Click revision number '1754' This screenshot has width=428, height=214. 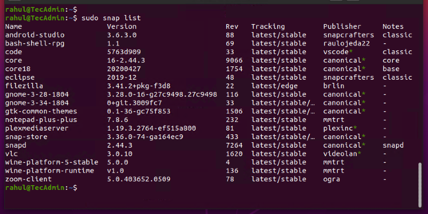(234, 69)
